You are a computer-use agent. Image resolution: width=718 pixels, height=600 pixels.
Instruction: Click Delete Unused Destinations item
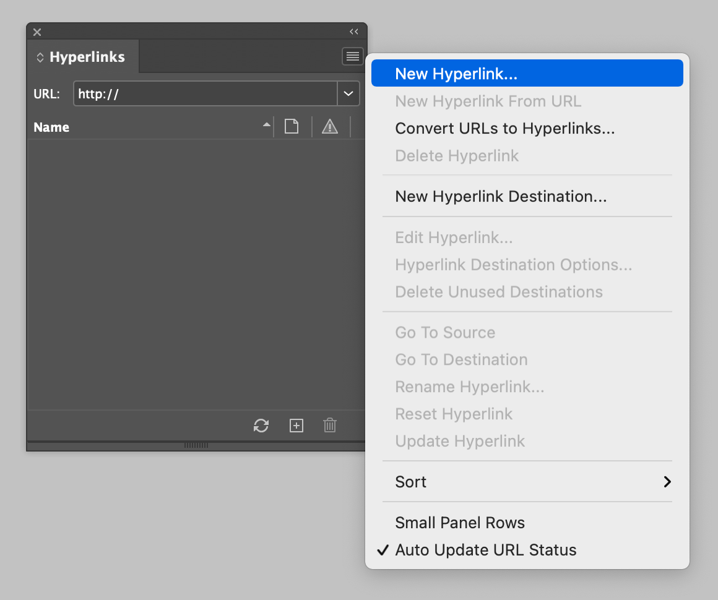pos(527,292)
